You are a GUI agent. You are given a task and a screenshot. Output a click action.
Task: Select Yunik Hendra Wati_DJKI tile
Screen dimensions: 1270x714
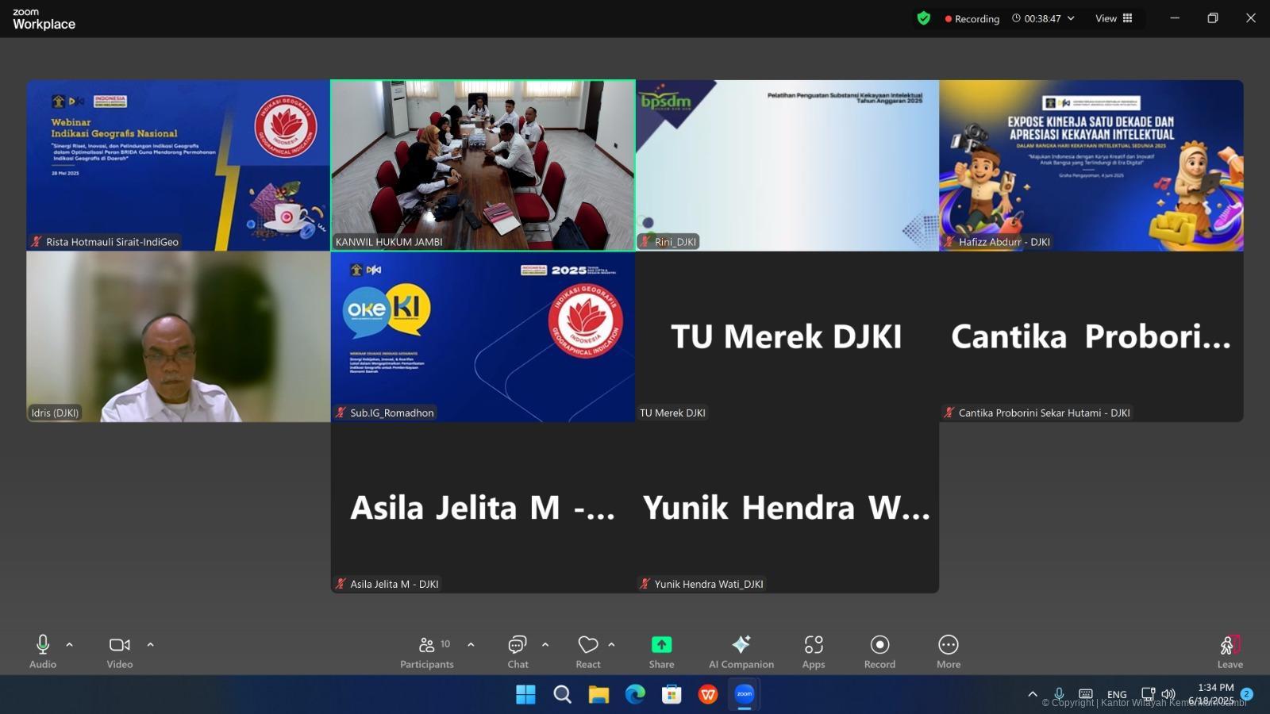tap(787, 508)
